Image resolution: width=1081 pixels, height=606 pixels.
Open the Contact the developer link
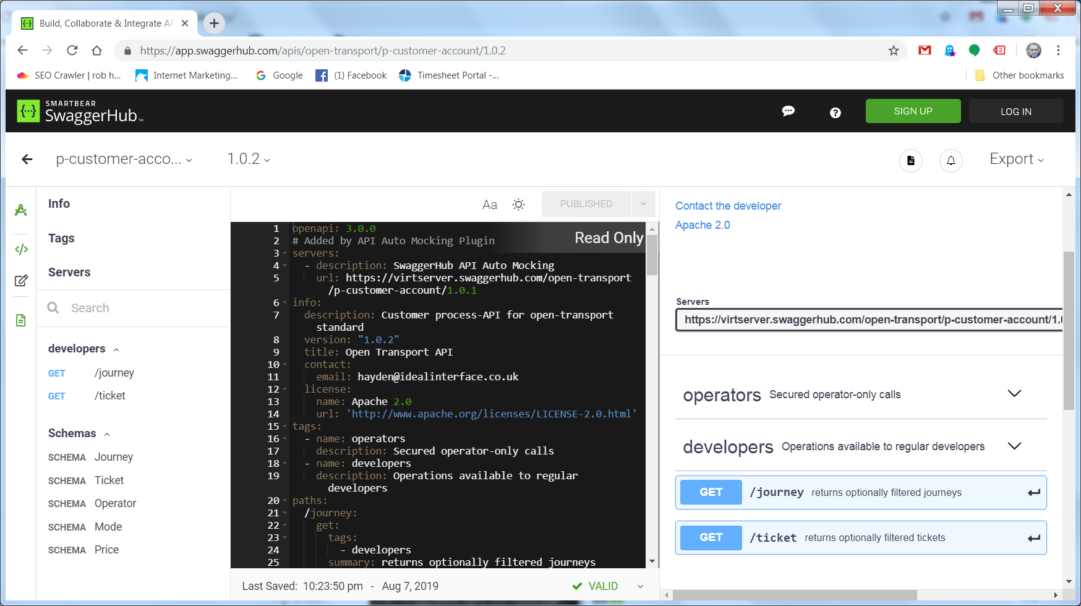728,206
